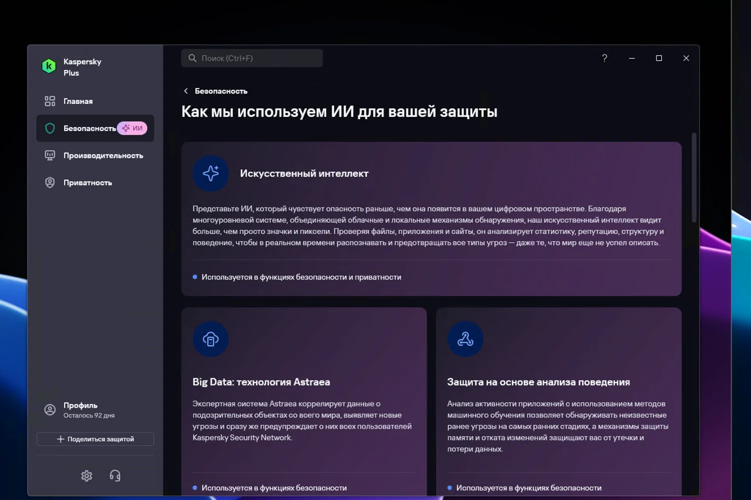Click the Приватность privacy icon
Viewport: 751px width, 500px height.
[50, 182]
